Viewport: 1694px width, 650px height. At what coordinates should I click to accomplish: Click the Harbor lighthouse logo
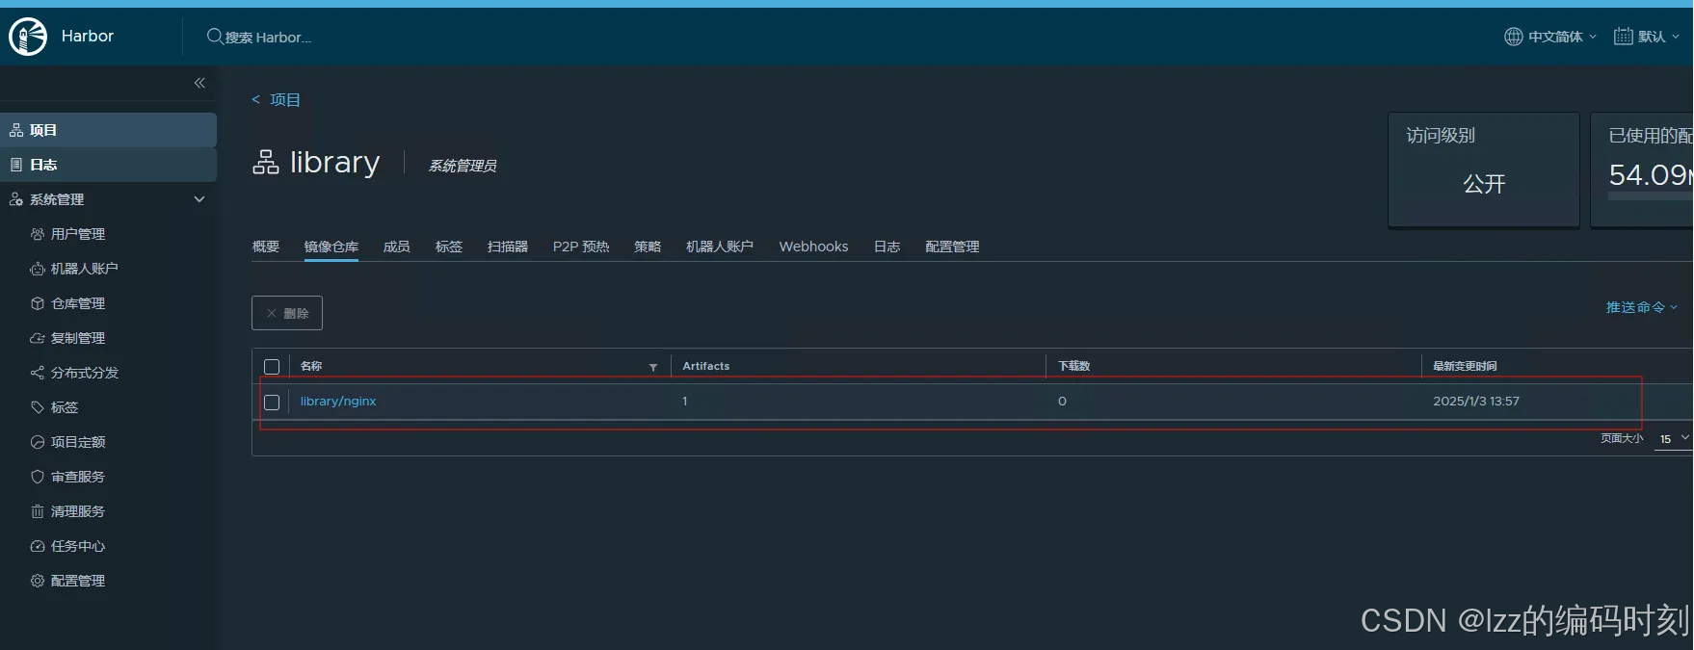pos(28,37)
